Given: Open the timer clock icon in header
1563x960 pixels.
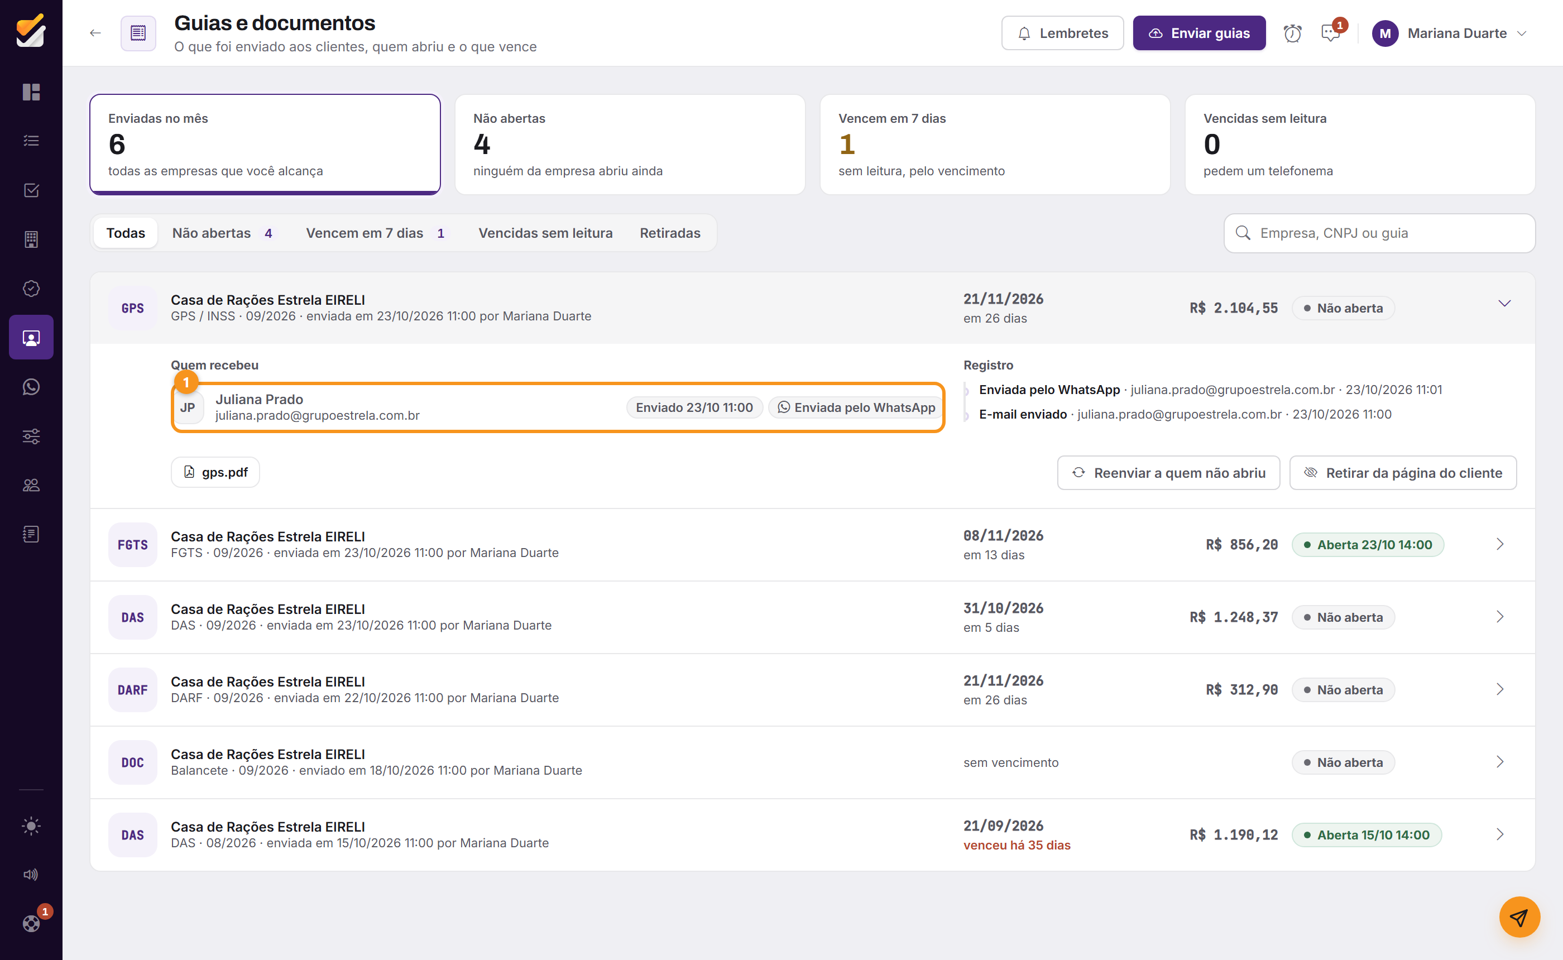Looking at the screenshot, I should pos(1292,33).
